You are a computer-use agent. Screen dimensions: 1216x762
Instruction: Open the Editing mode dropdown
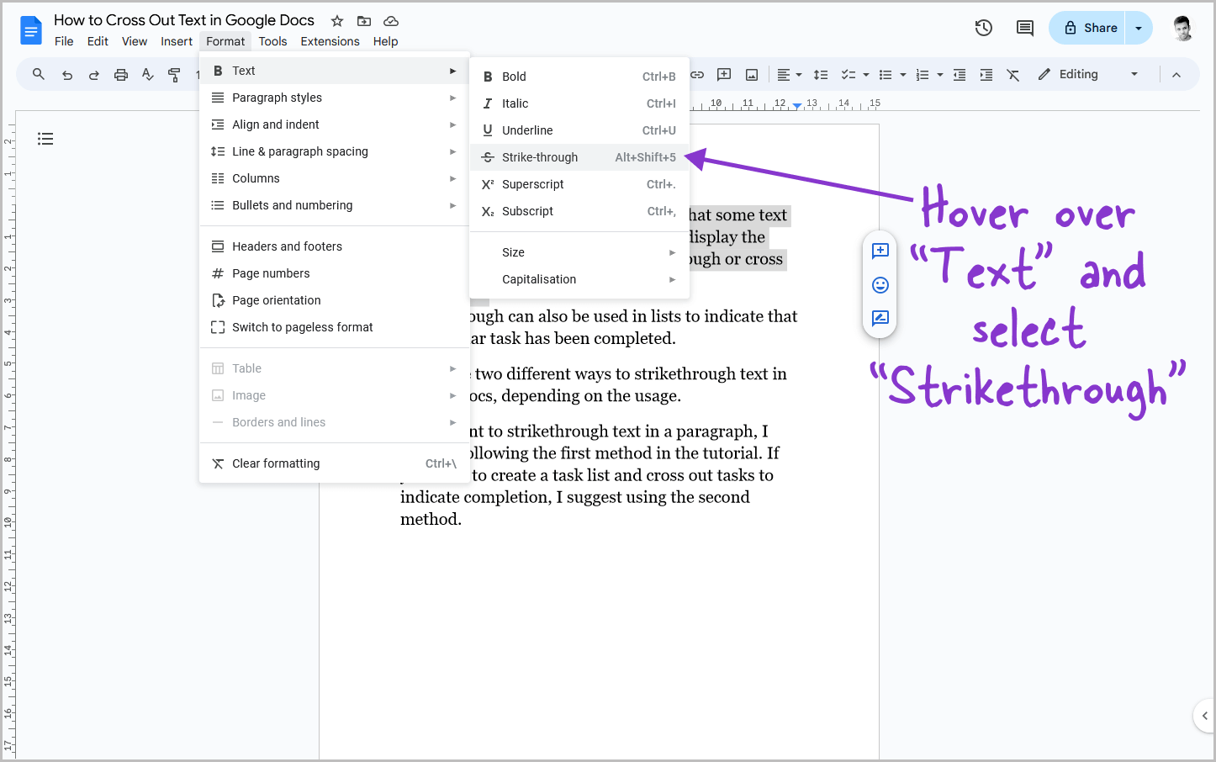pyautogui.click(x=1088, y=74)
